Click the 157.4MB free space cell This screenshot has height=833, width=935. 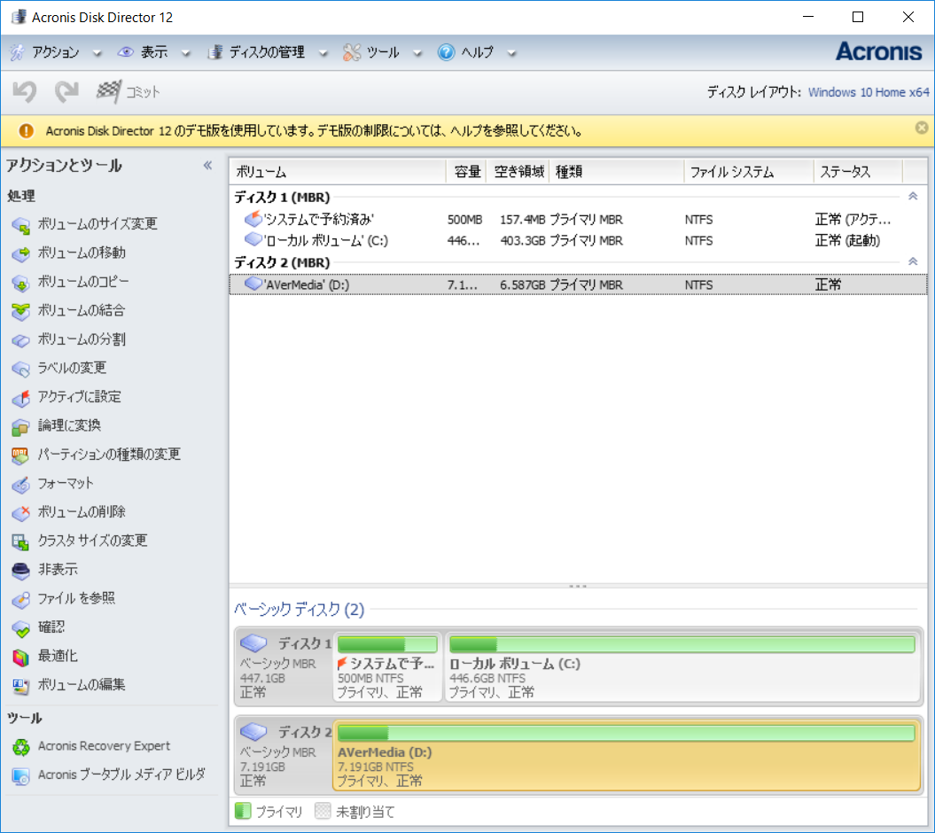[522, 220]
